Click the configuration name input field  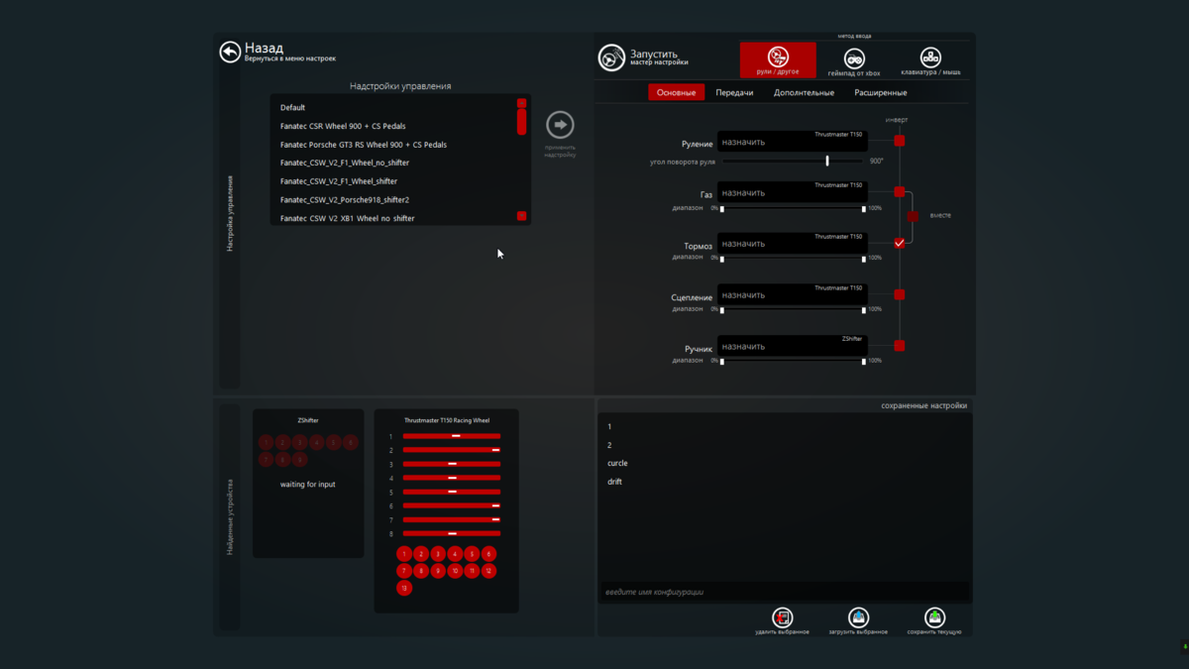pyautogui.click(x=785, y=592)
